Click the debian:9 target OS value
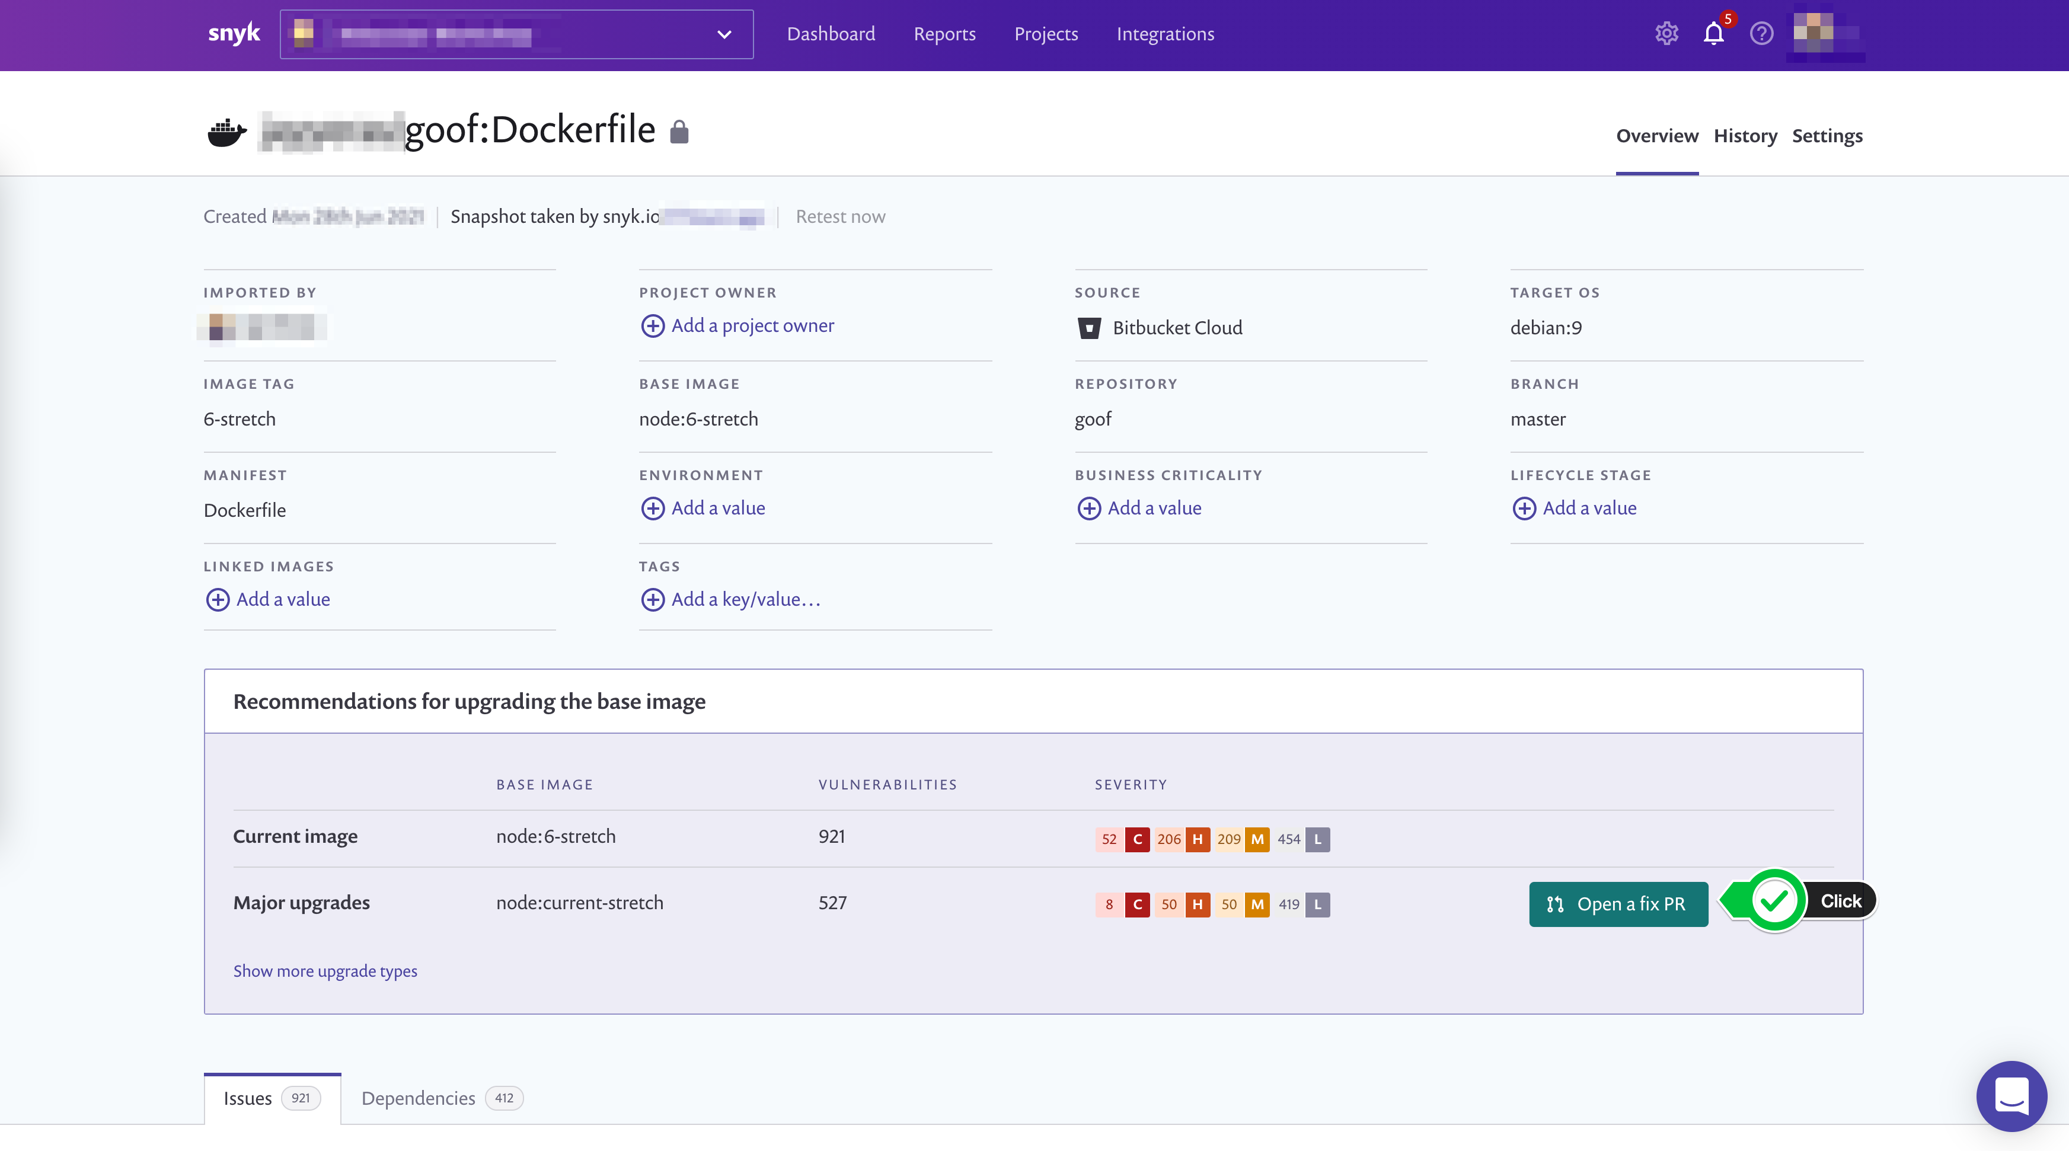2069x1151 pixels. tap(1546, 328)
